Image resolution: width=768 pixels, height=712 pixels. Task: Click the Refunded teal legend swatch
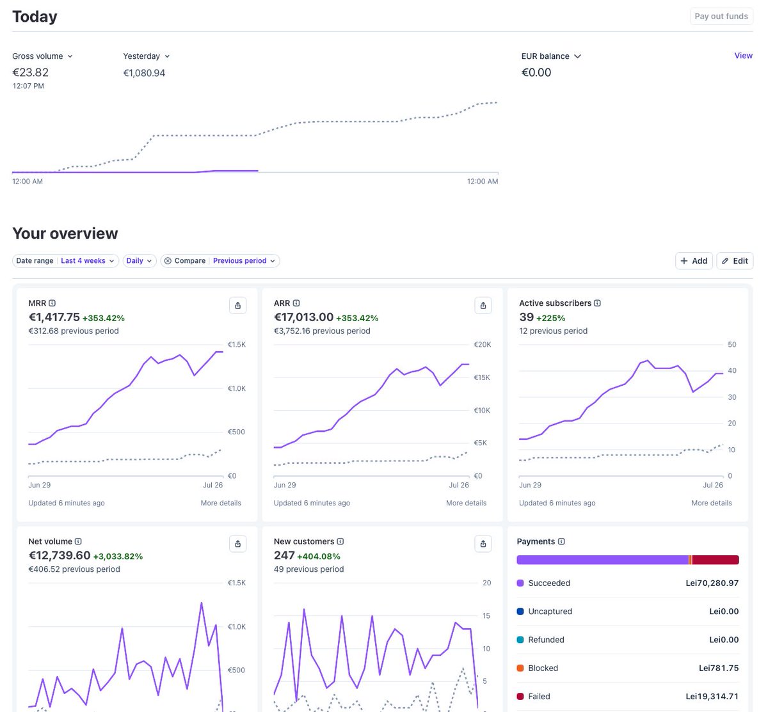coord(520,640)
